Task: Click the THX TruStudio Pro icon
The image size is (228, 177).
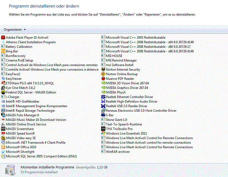Action: pyautogui.click(x=103, y=129)
